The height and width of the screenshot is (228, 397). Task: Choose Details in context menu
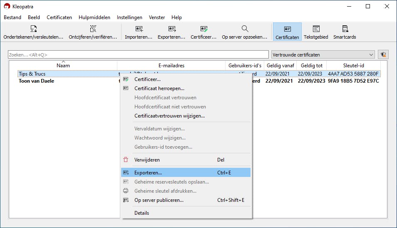pos(186,213)
